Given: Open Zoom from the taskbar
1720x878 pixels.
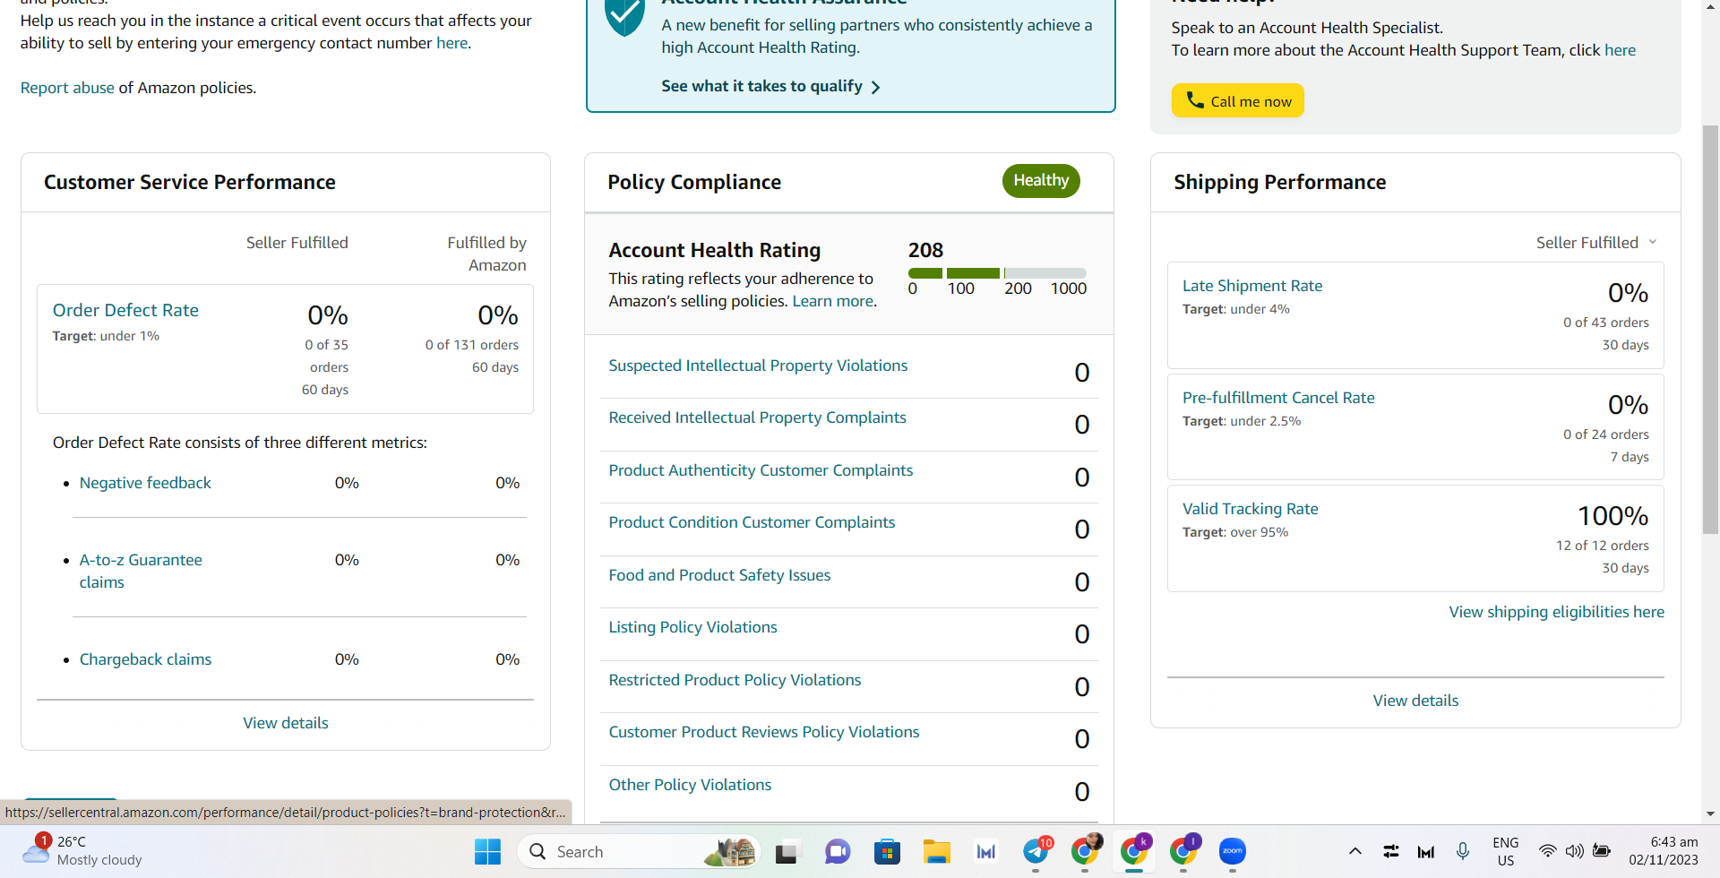Looking at the screenshot, I should coord(1233,851).
